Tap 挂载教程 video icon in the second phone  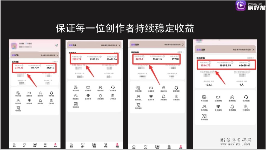click(88, 88)
